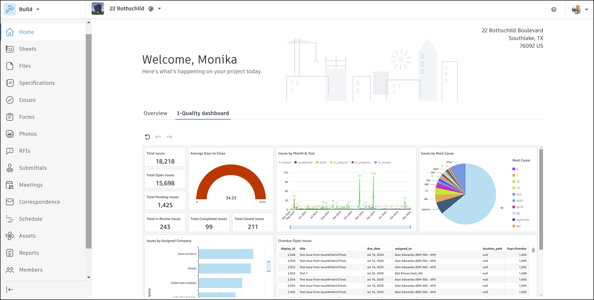The image size is (594, 300).
Task: Sort by the Days Overdue column header
Action: (517, 249)
